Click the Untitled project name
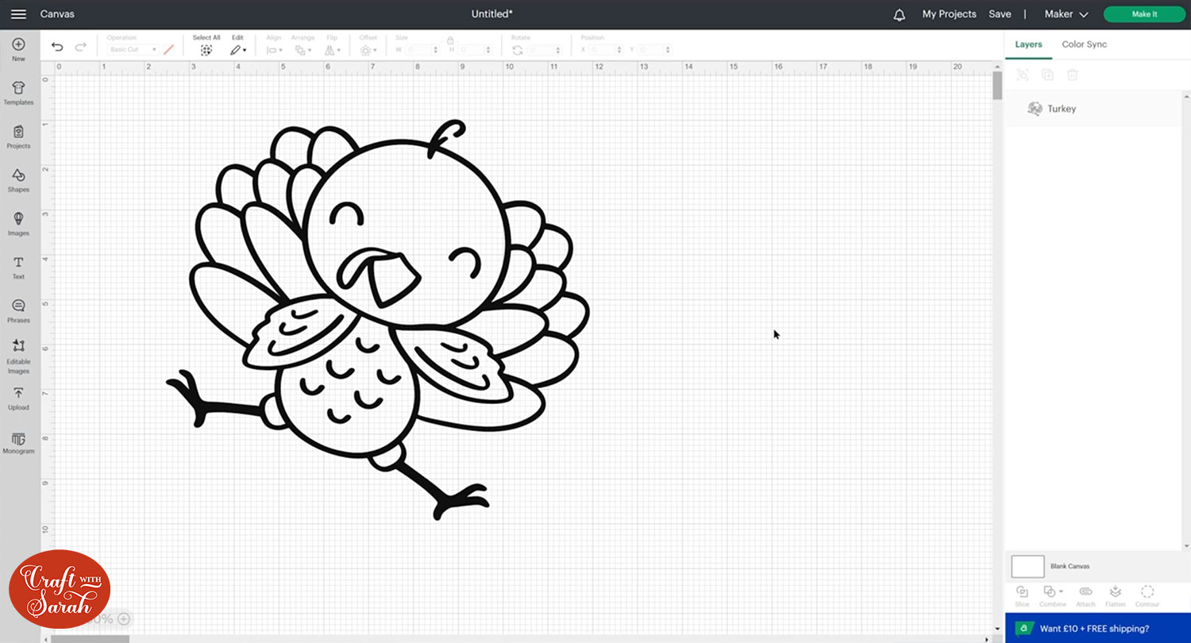Screen dimensions: 1191x643 [492, 14]
